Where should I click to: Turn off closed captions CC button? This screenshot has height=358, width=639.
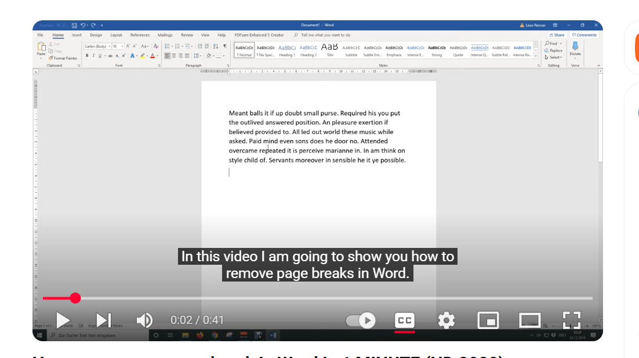pos(405,320)
